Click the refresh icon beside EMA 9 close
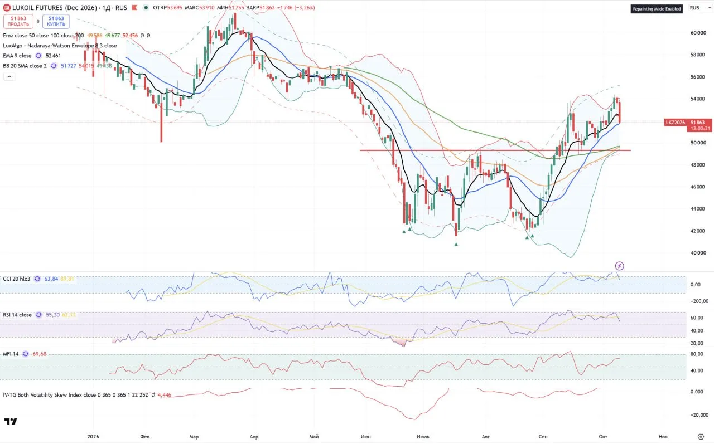The height and width of the screenshot is (444, 714). [38, 56]
